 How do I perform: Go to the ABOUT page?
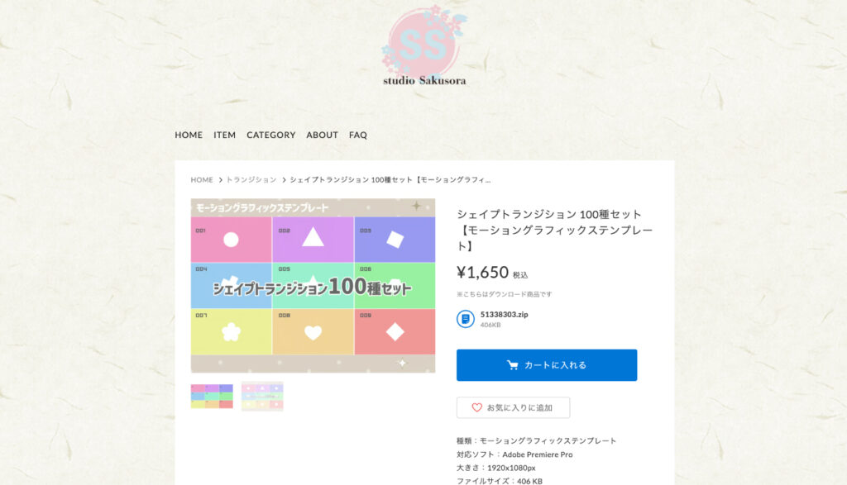tap(322, 135)
